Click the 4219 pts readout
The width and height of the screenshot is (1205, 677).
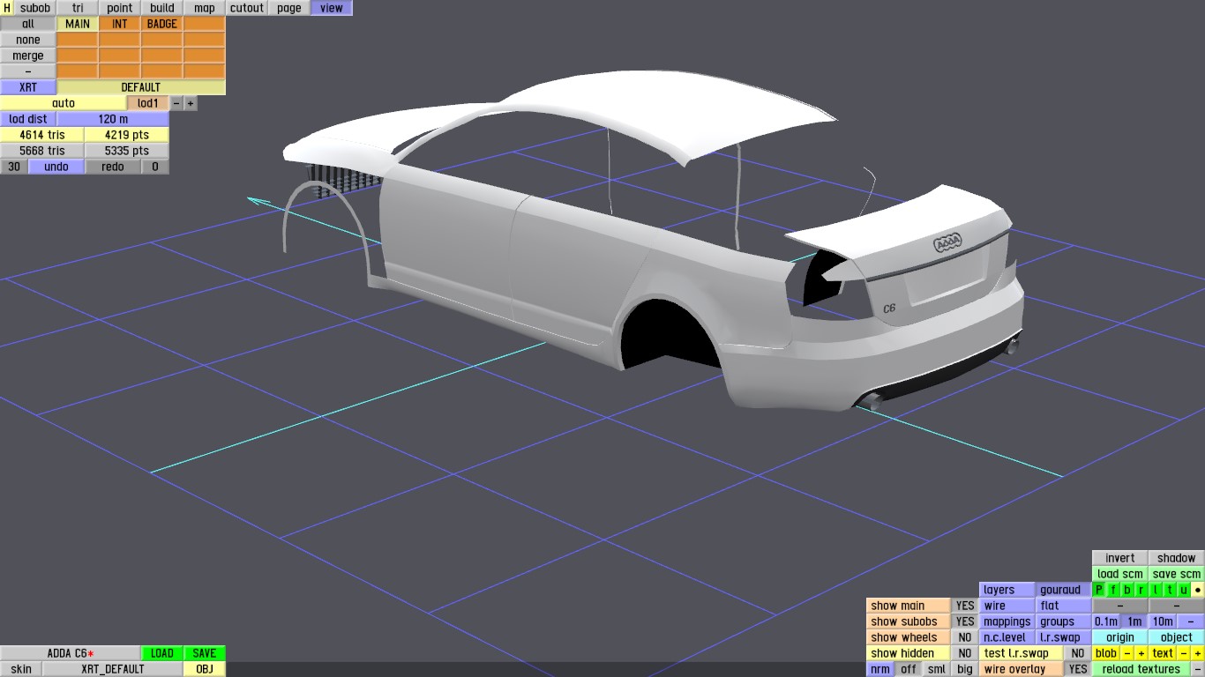pos(127,135)
